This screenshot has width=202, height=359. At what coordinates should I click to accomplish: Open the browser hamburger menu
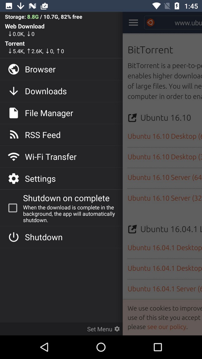pyautogui.click(x=133, y=23)
